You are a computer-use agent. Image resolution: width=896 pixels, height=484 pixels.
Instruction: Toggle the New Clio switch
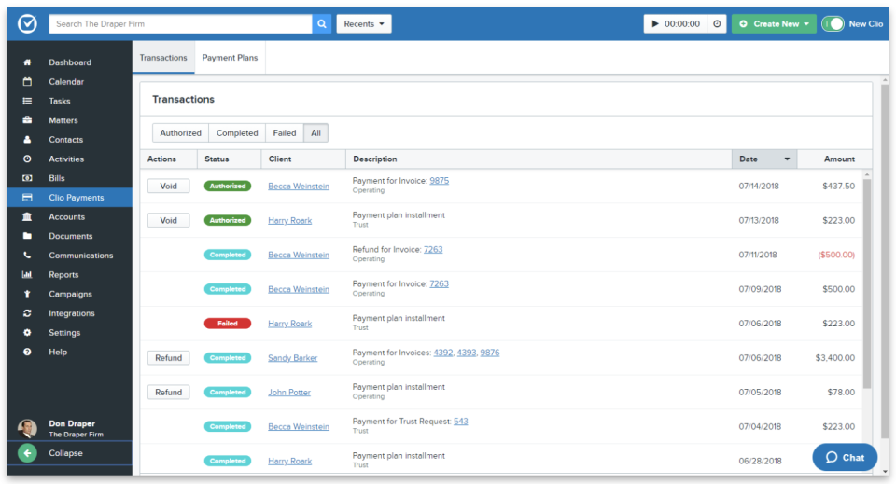tap(833, 24)
